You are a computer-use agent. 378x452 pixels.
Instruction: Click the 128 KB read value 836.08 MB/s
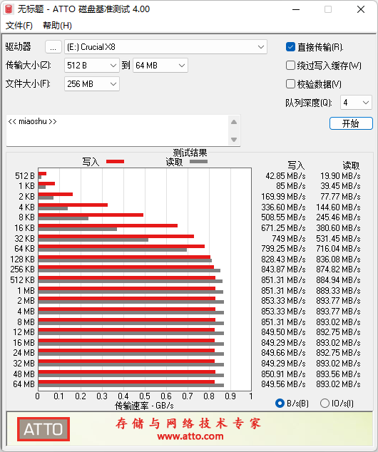click(338, 259)
